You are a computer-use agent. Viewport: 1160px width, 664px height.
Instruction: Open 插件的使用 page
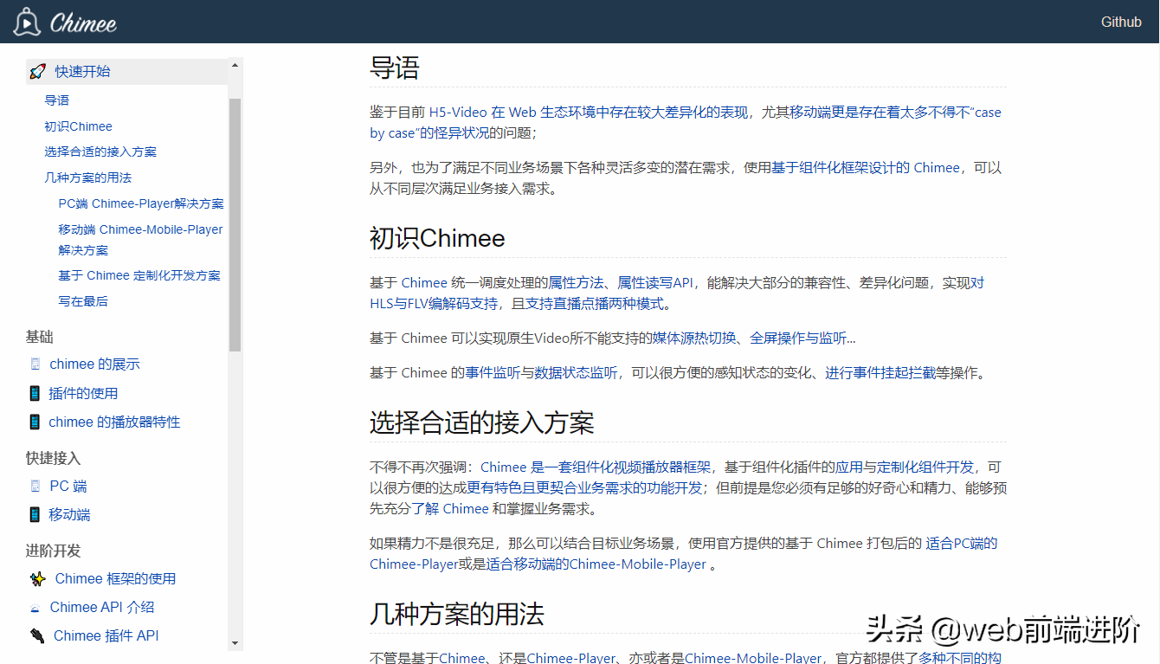point(83,393)
